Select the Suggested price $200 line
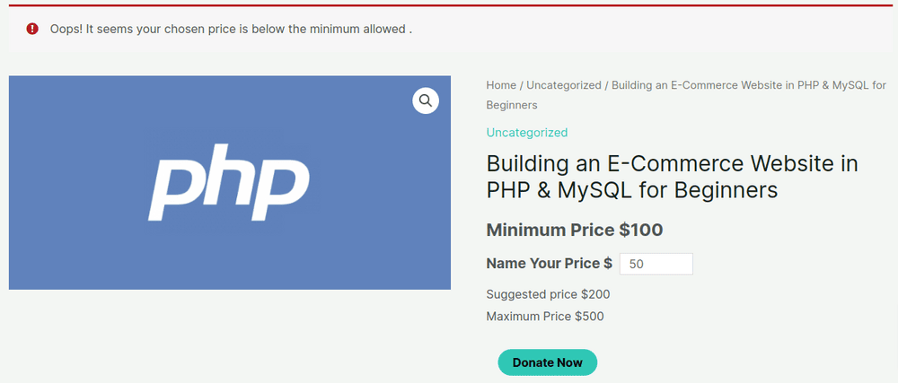This screenshot has width=898, height=383. [x=548, y=294]
